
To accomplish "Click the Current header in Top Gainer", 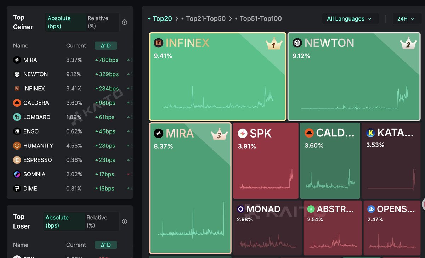I will pyautogui.click(x=76, y=46).
